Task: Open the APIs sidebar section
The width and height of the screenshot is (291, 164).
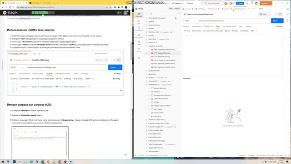Action: 139,22
